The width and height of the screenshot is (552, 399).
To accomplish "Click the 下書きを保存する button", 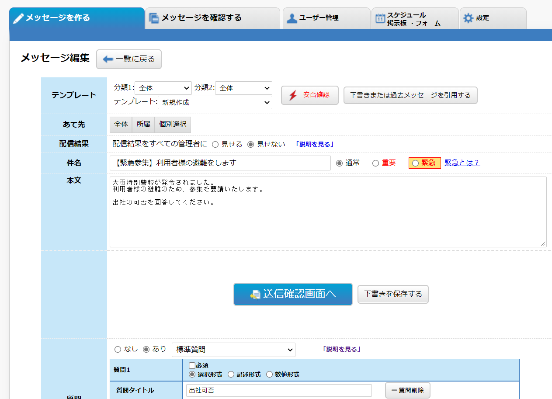I will [x=393, y=294].
